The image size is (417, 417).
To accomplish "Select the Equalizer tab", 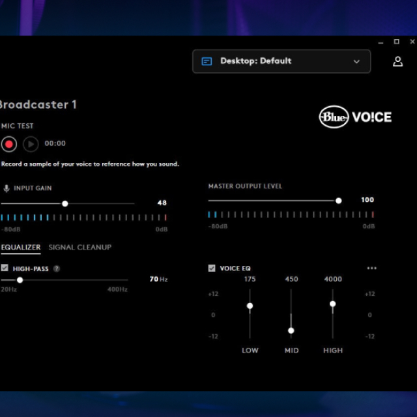I will (x=21, y=248).
